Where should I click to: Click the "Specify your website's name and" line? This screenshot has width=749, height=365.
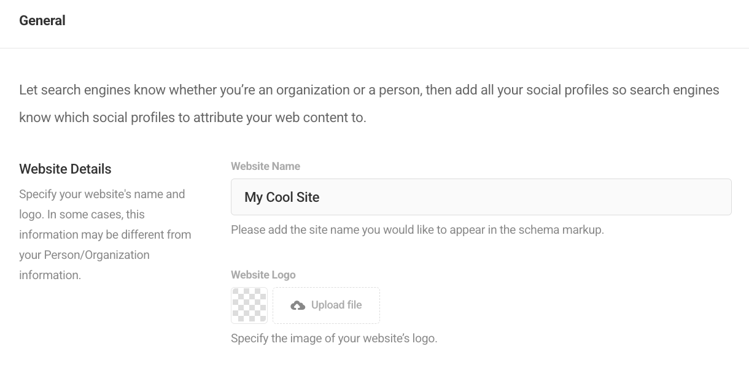tap(102, 194)
